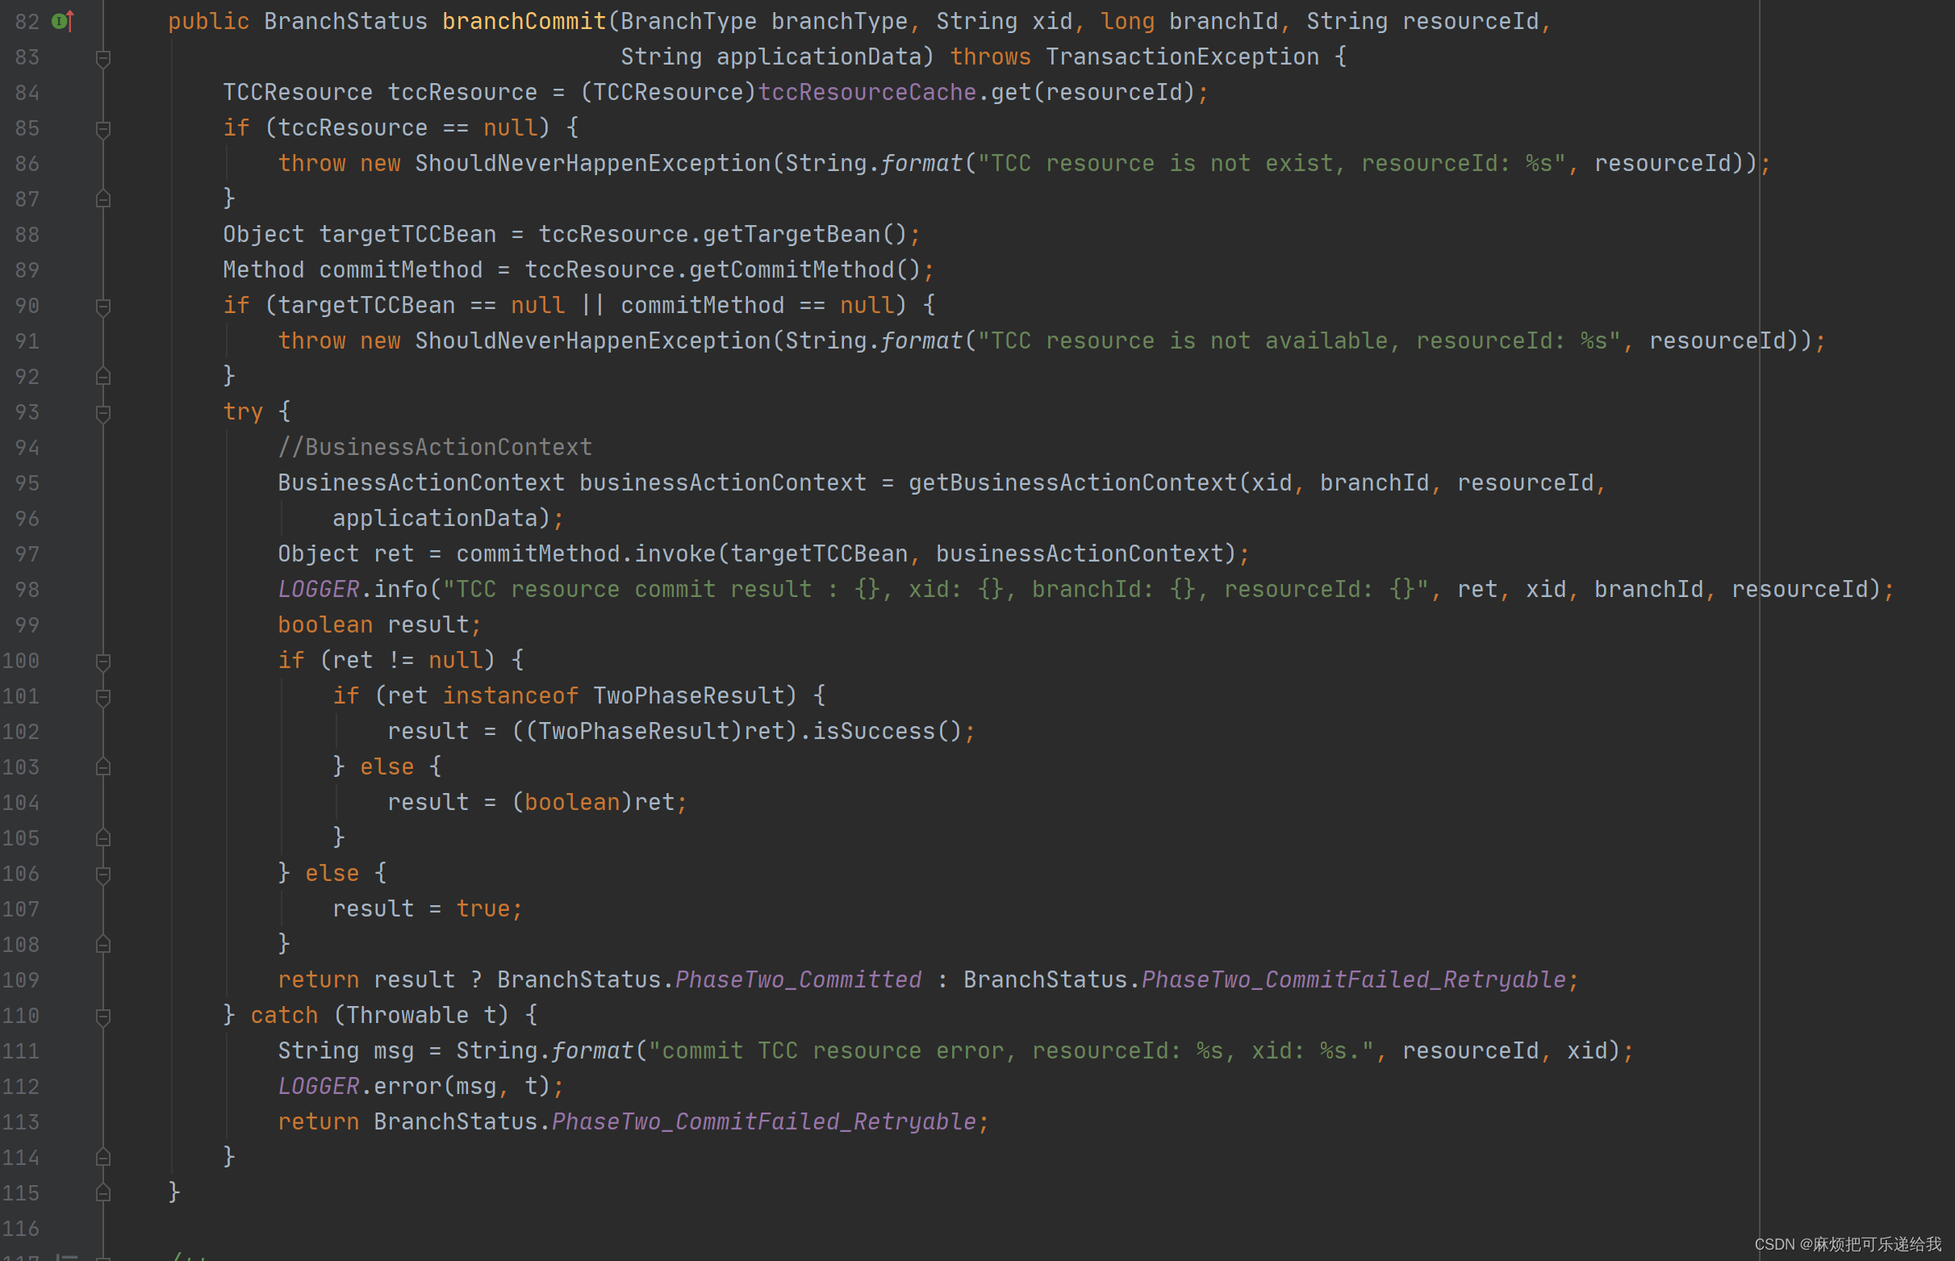
Task: Click the fold end marker at line 92
Action: 103,377
